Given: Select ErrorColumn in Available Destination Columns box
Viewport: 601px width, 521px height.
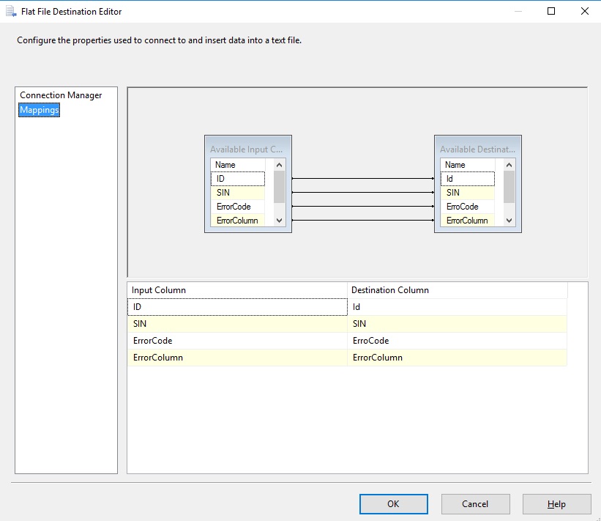Looking at the screenshot, I should (468, 221).
